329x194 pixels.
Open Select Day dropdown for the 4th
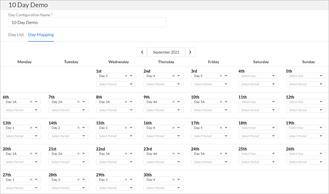[258, 76]
